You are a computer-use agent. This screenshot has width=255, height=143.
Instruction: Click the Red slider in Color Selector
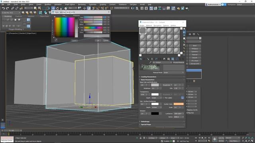pyautogui.click(x=93, y=17)
